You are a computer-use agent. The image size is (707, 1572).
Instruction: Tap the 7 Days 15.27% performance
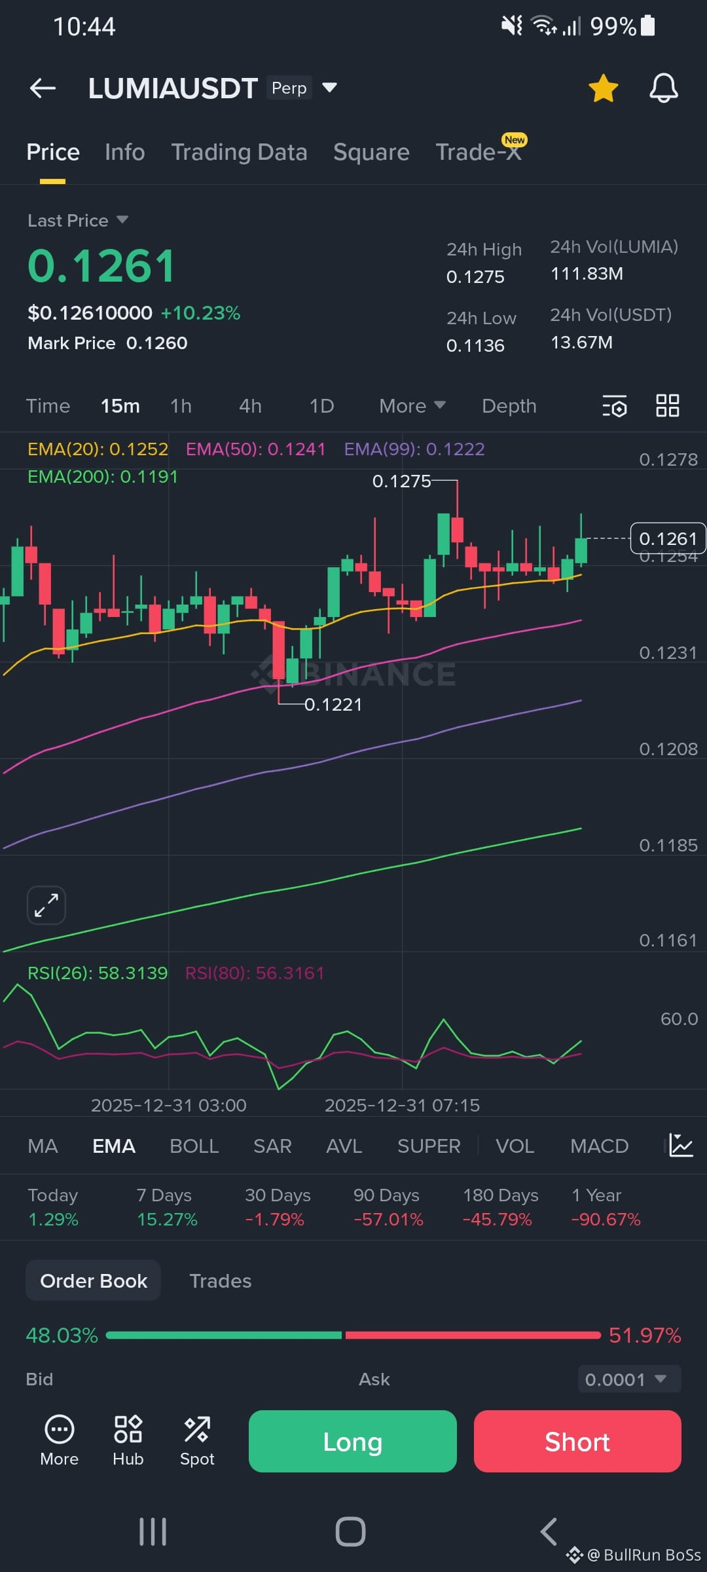click(x=167, y=1207)
